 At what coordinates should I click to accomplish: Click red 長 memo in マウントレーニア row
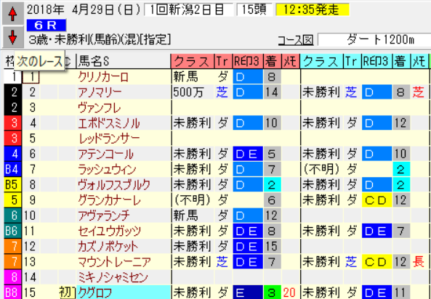coord(419,261)
